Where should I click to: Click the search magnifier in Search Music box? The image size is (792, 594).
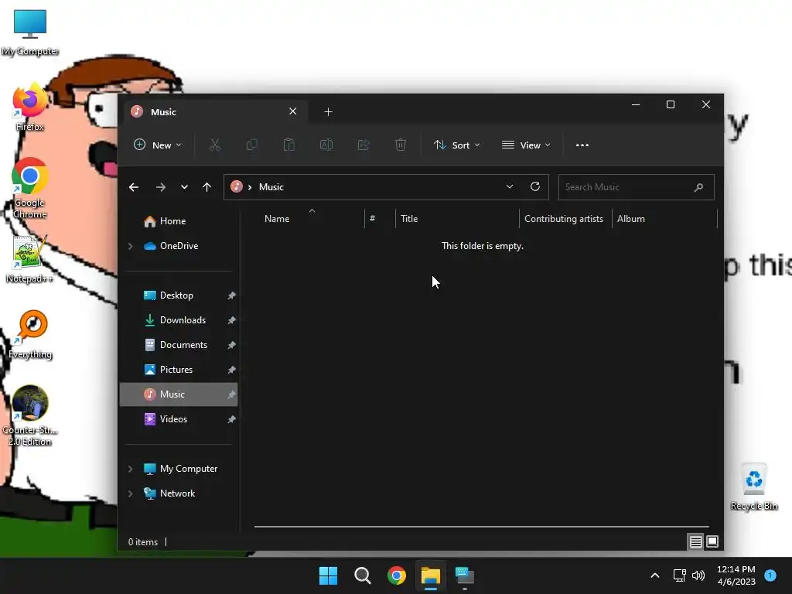(699, 187)
